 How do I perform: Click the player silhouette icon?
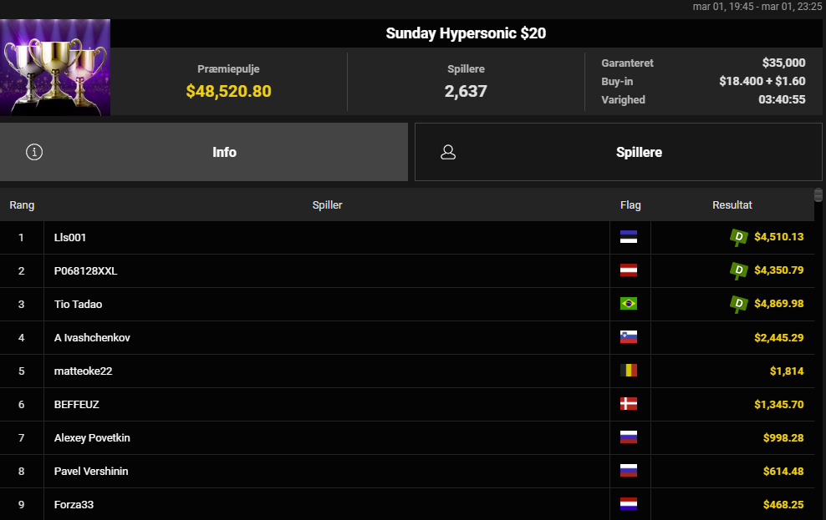pos(448,152)
